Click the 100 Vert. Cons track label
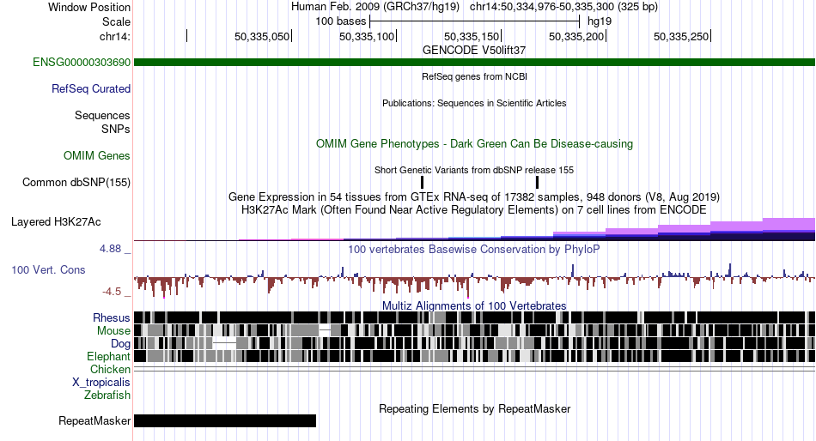Screen dimensions: 816x441 (x=48, y=270)
